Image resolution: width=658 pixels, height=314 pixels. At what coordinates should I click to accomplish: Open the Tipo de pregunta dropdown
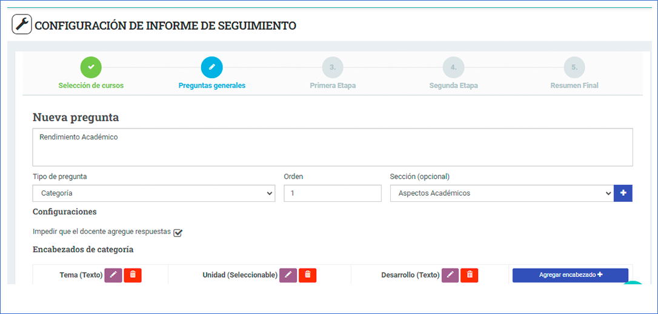[x=154, y=193]
